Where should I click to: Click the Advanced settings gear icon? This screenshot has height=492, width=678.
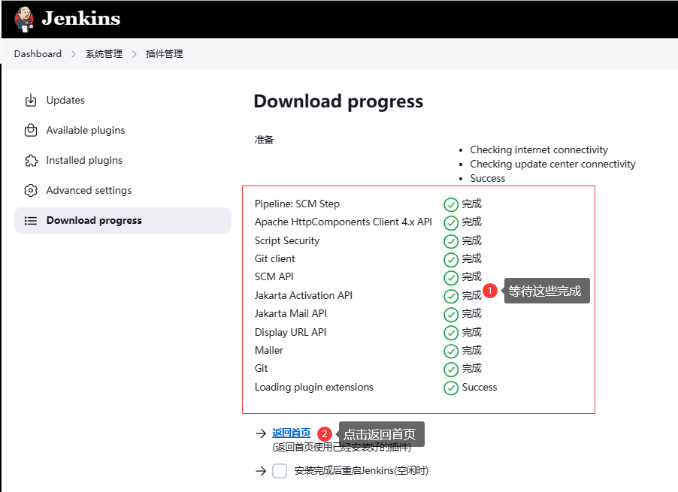coord(31,190)
